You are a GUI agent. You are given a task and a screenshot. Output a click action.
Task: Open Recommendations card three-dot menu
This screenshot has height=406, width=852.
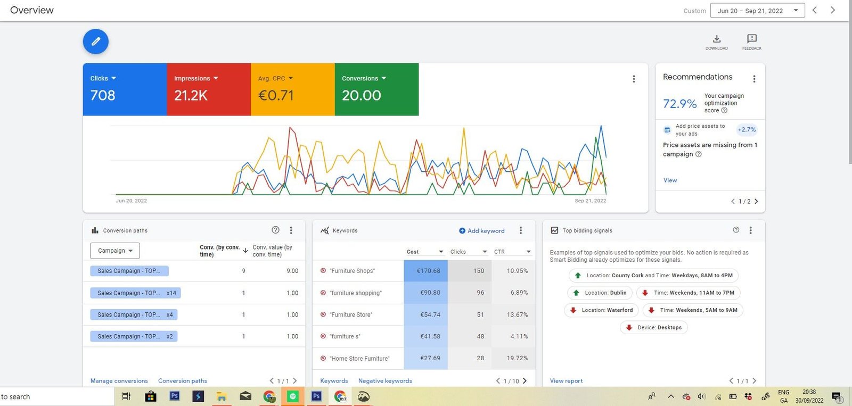click(x=754, y=79)
